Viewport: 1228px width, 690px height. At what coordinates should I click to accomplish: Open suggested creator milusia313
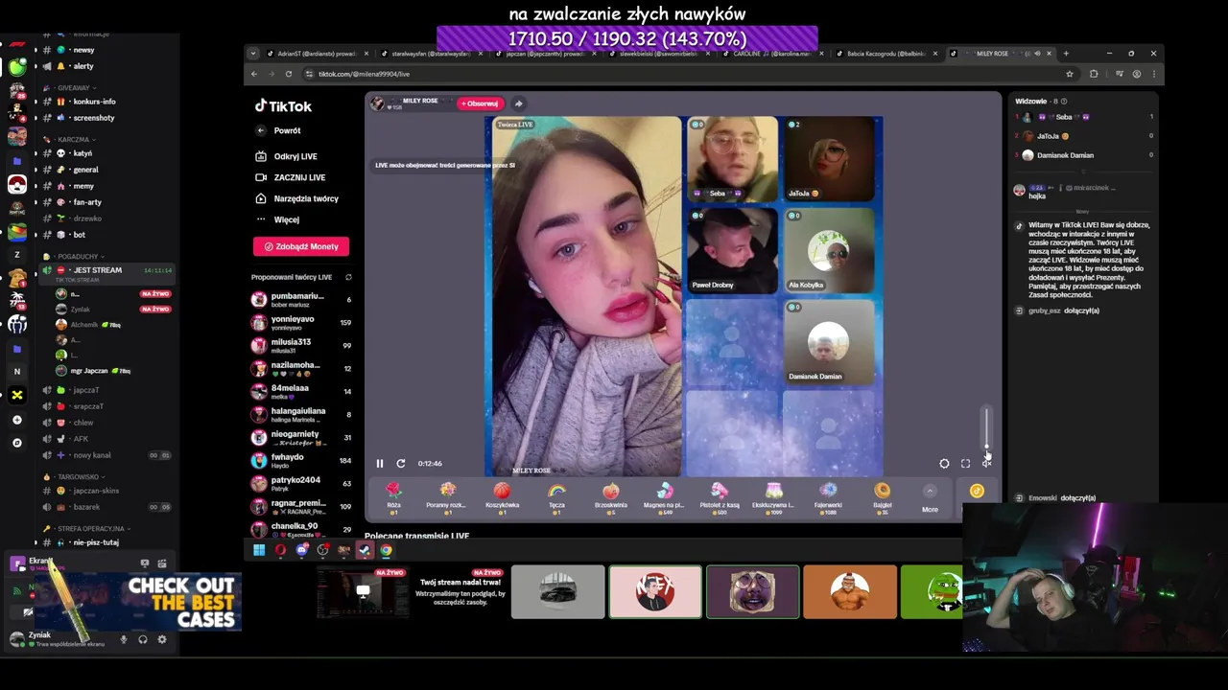click(x=301, y=345)
